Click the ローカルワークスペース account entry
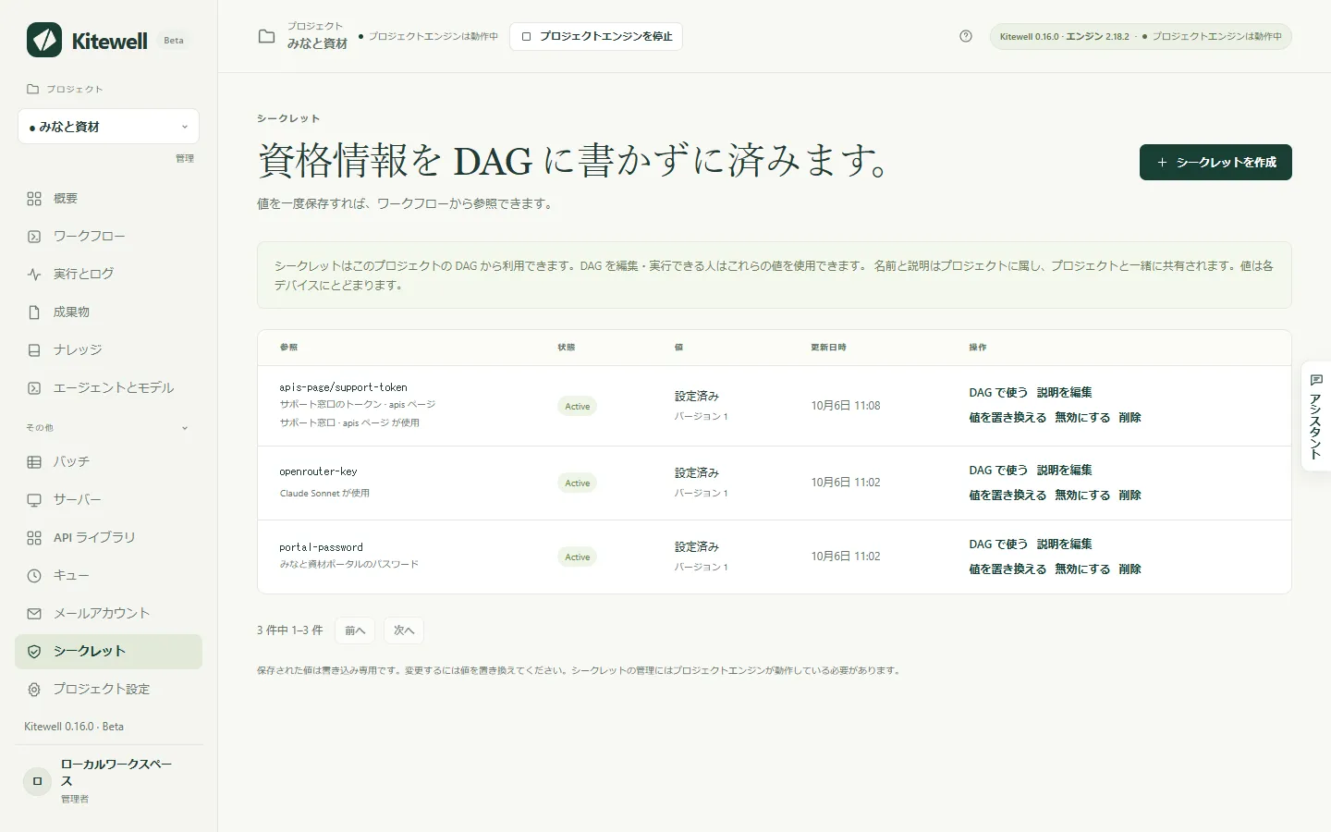1331x832 pixels. pyautogui.click(x=108, y=781)
